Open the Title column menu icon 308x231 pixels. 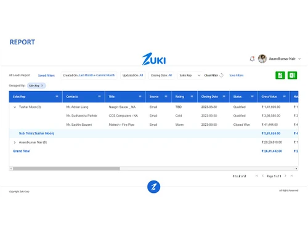pyautogui.click(x=140, y=97)
